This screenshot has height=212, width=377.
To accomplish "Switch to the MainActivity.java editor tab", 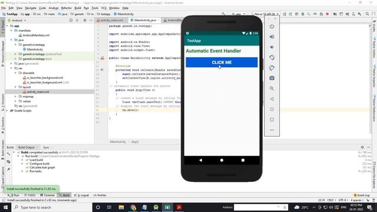I will point(144,20).
